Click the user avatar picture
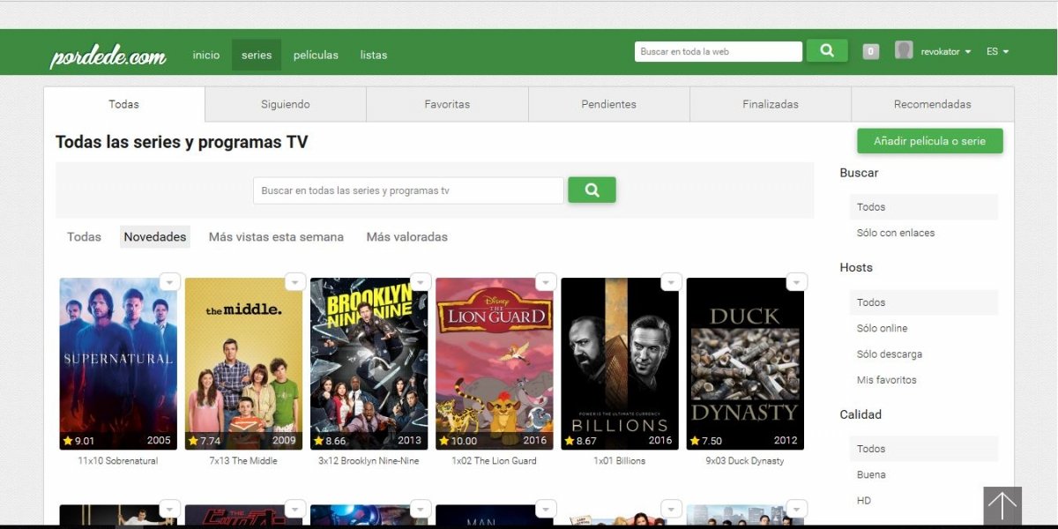Screen dimensions: 1058x529 pos(904,50)
